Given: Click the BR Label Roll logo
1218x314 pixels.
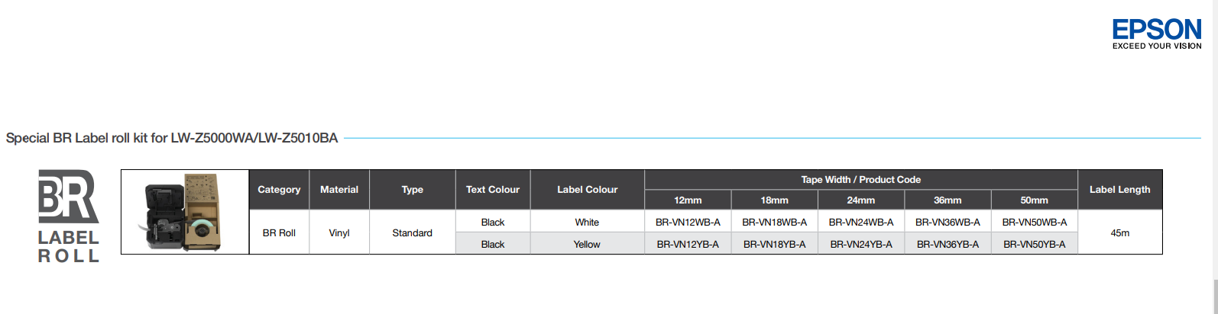Looking at the screenshot, I should point(69,216).
